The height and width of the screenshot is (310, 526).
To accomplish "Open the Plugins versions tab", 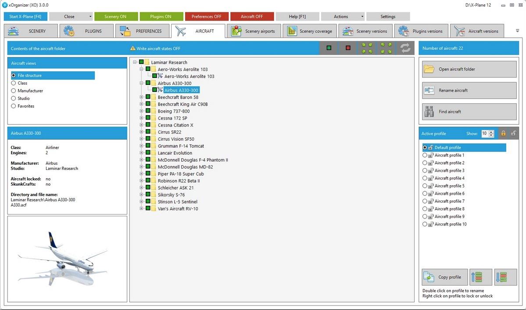I will (x=421, y=31).
